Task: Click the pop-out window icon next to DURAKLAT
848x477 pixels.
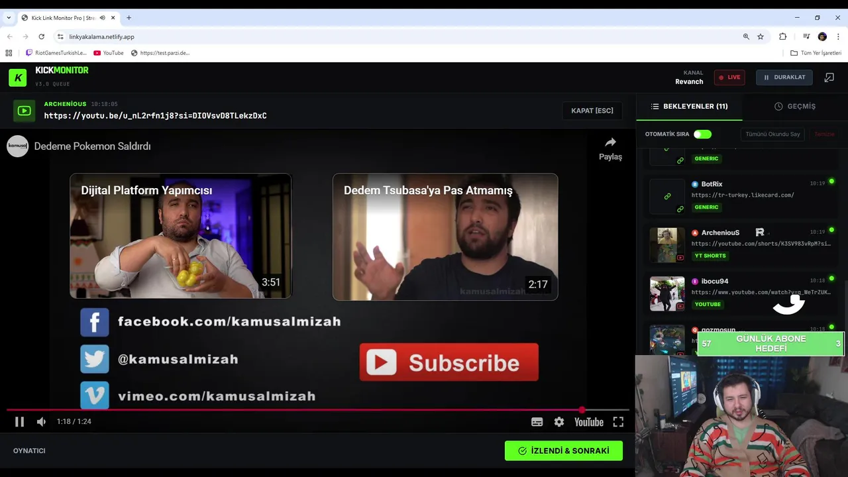Action: (829, 78)
